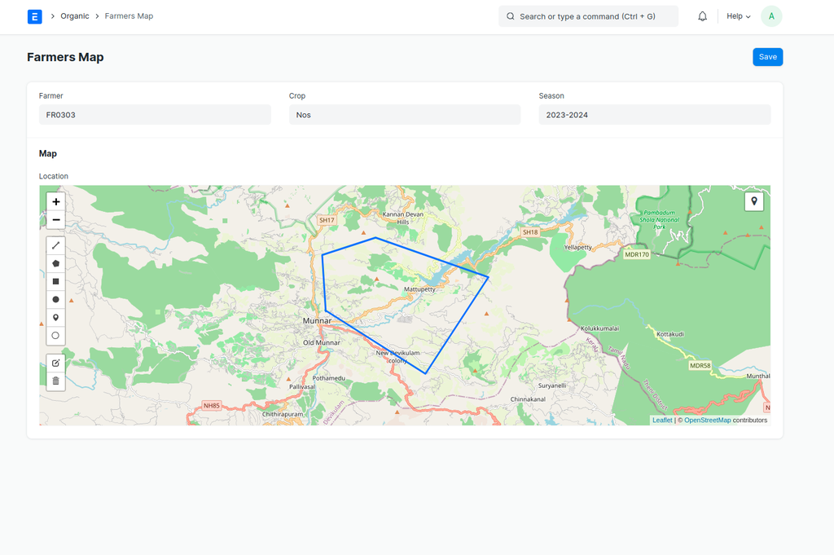Click the app logo home icon
This screenshot has height=555, width=834.
point(34,16)
